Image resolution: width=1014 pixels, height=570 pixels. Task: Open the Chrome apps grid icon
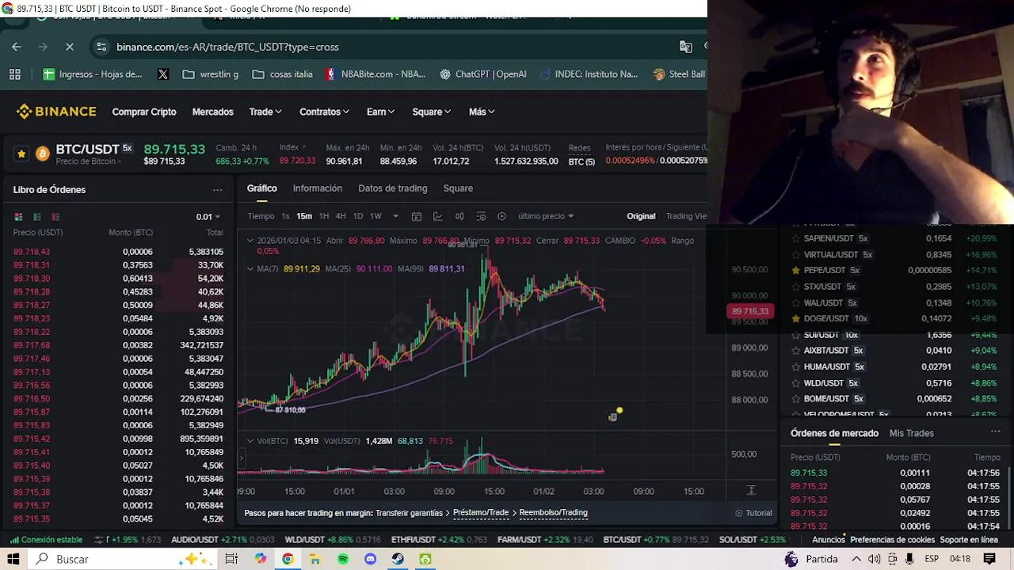pos(14,74)
